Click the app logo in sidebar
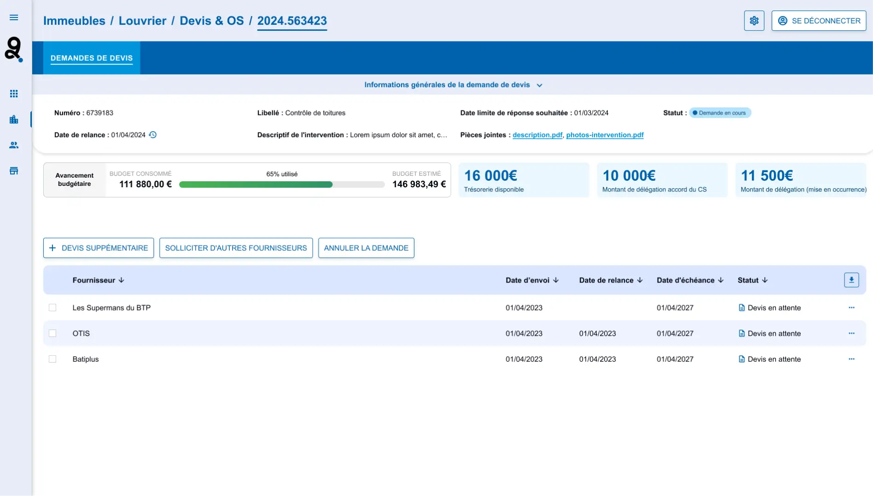 pos(14,49)
